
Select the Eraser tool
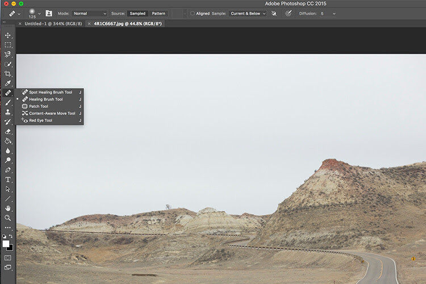[x=7, y=132]
